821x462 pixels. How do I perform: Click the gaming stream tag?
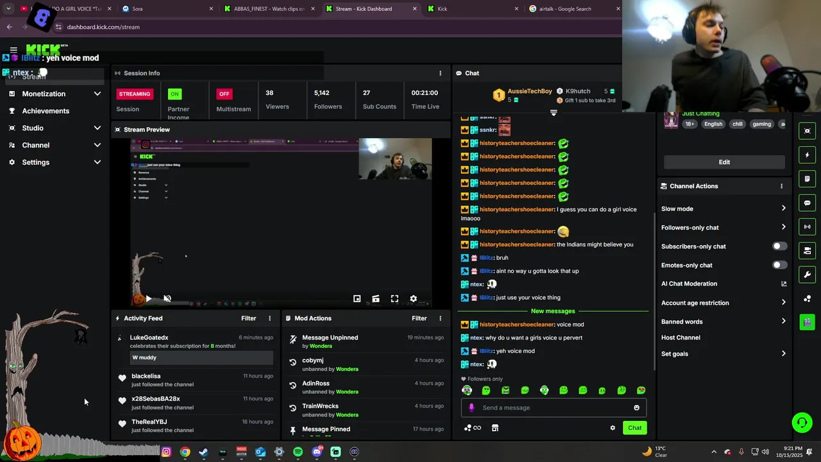(762, 124)
